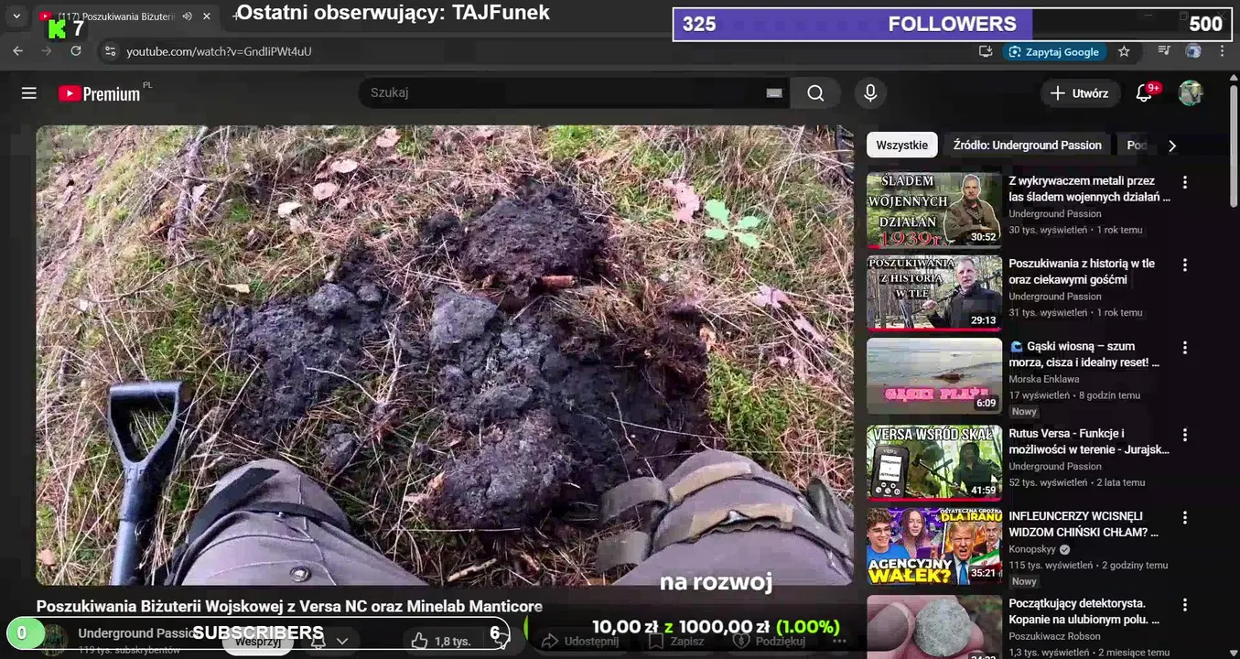The width and height of the screenshot is (1240, 659).
Task: Open the 'Gąski plaża' thumbnail 6:09
Action: 934,376
